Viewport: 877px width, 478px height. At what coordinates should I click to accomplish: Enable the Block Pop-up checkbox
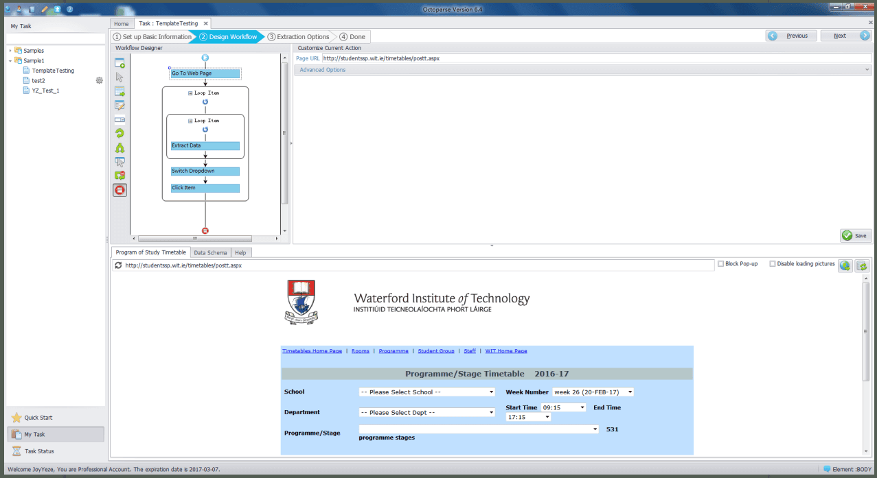720,264
